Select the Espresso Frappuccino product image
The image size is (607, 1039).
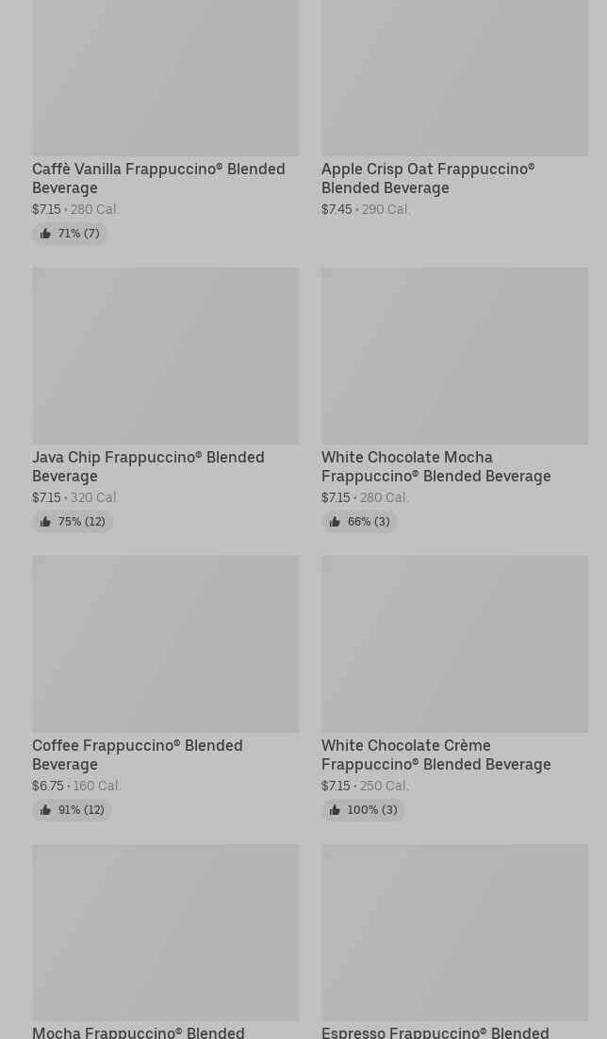click(454, 933)
